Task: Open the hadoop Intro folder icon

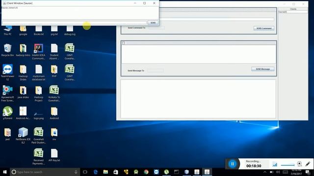Action: [x=23, y=50]
